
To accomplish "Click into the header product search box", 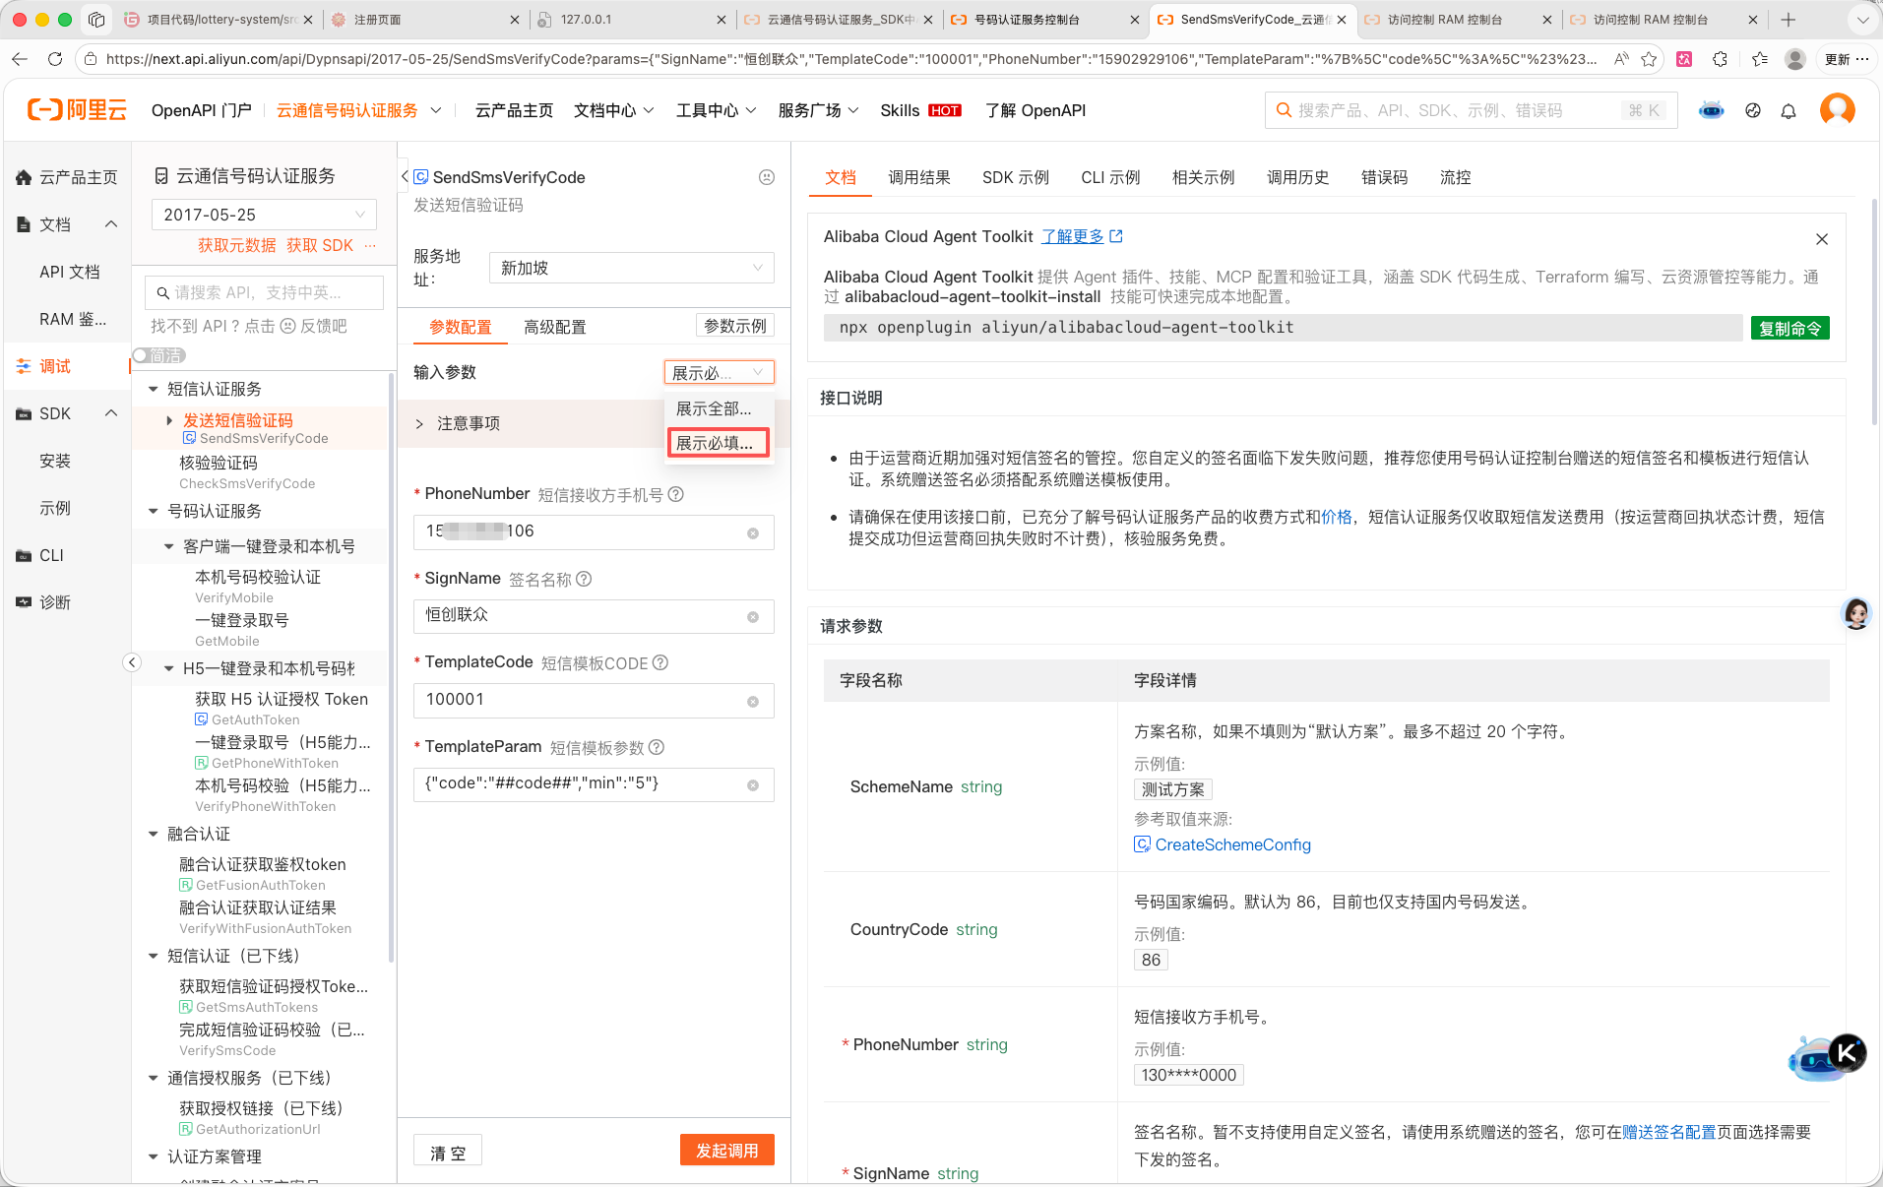I will tap(1471, 110).
